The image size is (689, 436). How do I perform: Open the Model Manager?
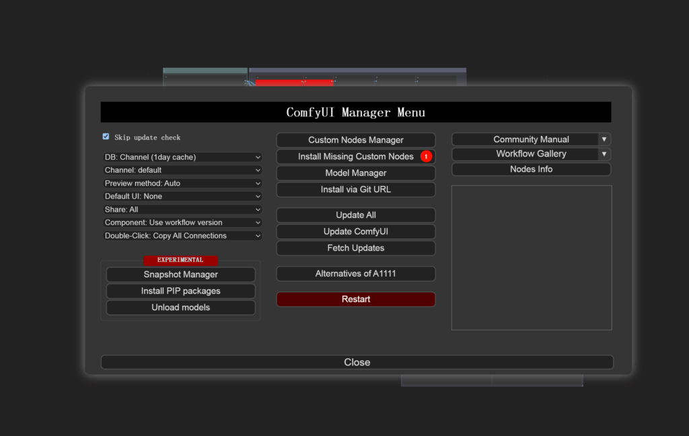point(356,173)
